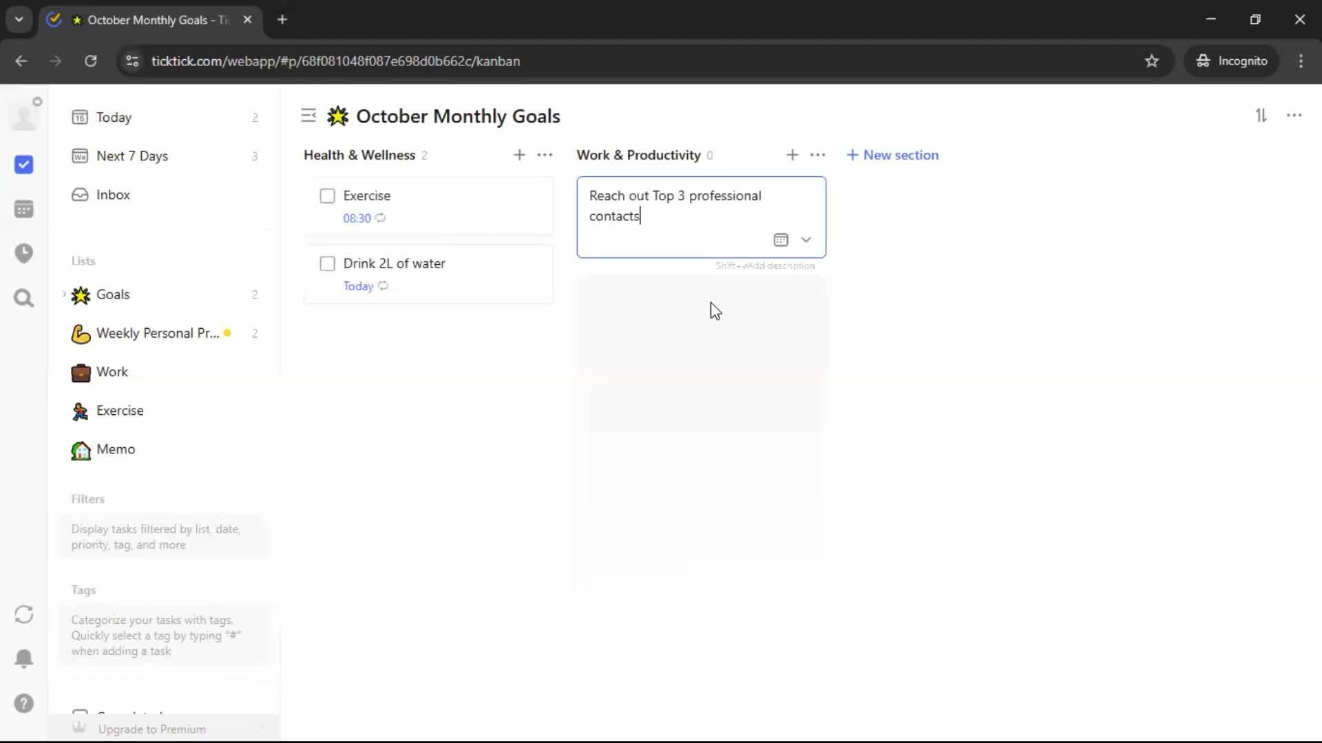Add a New section column
Image resolution: width=1322 pixels, height=743 pixels.
pos(892,155)
